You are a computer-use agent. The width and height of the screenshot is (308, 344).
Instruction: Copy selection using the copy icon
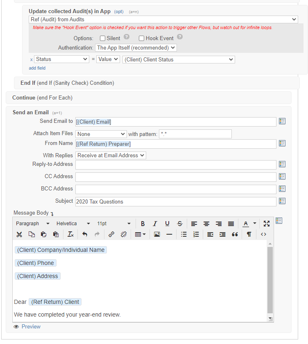[32, 234]
